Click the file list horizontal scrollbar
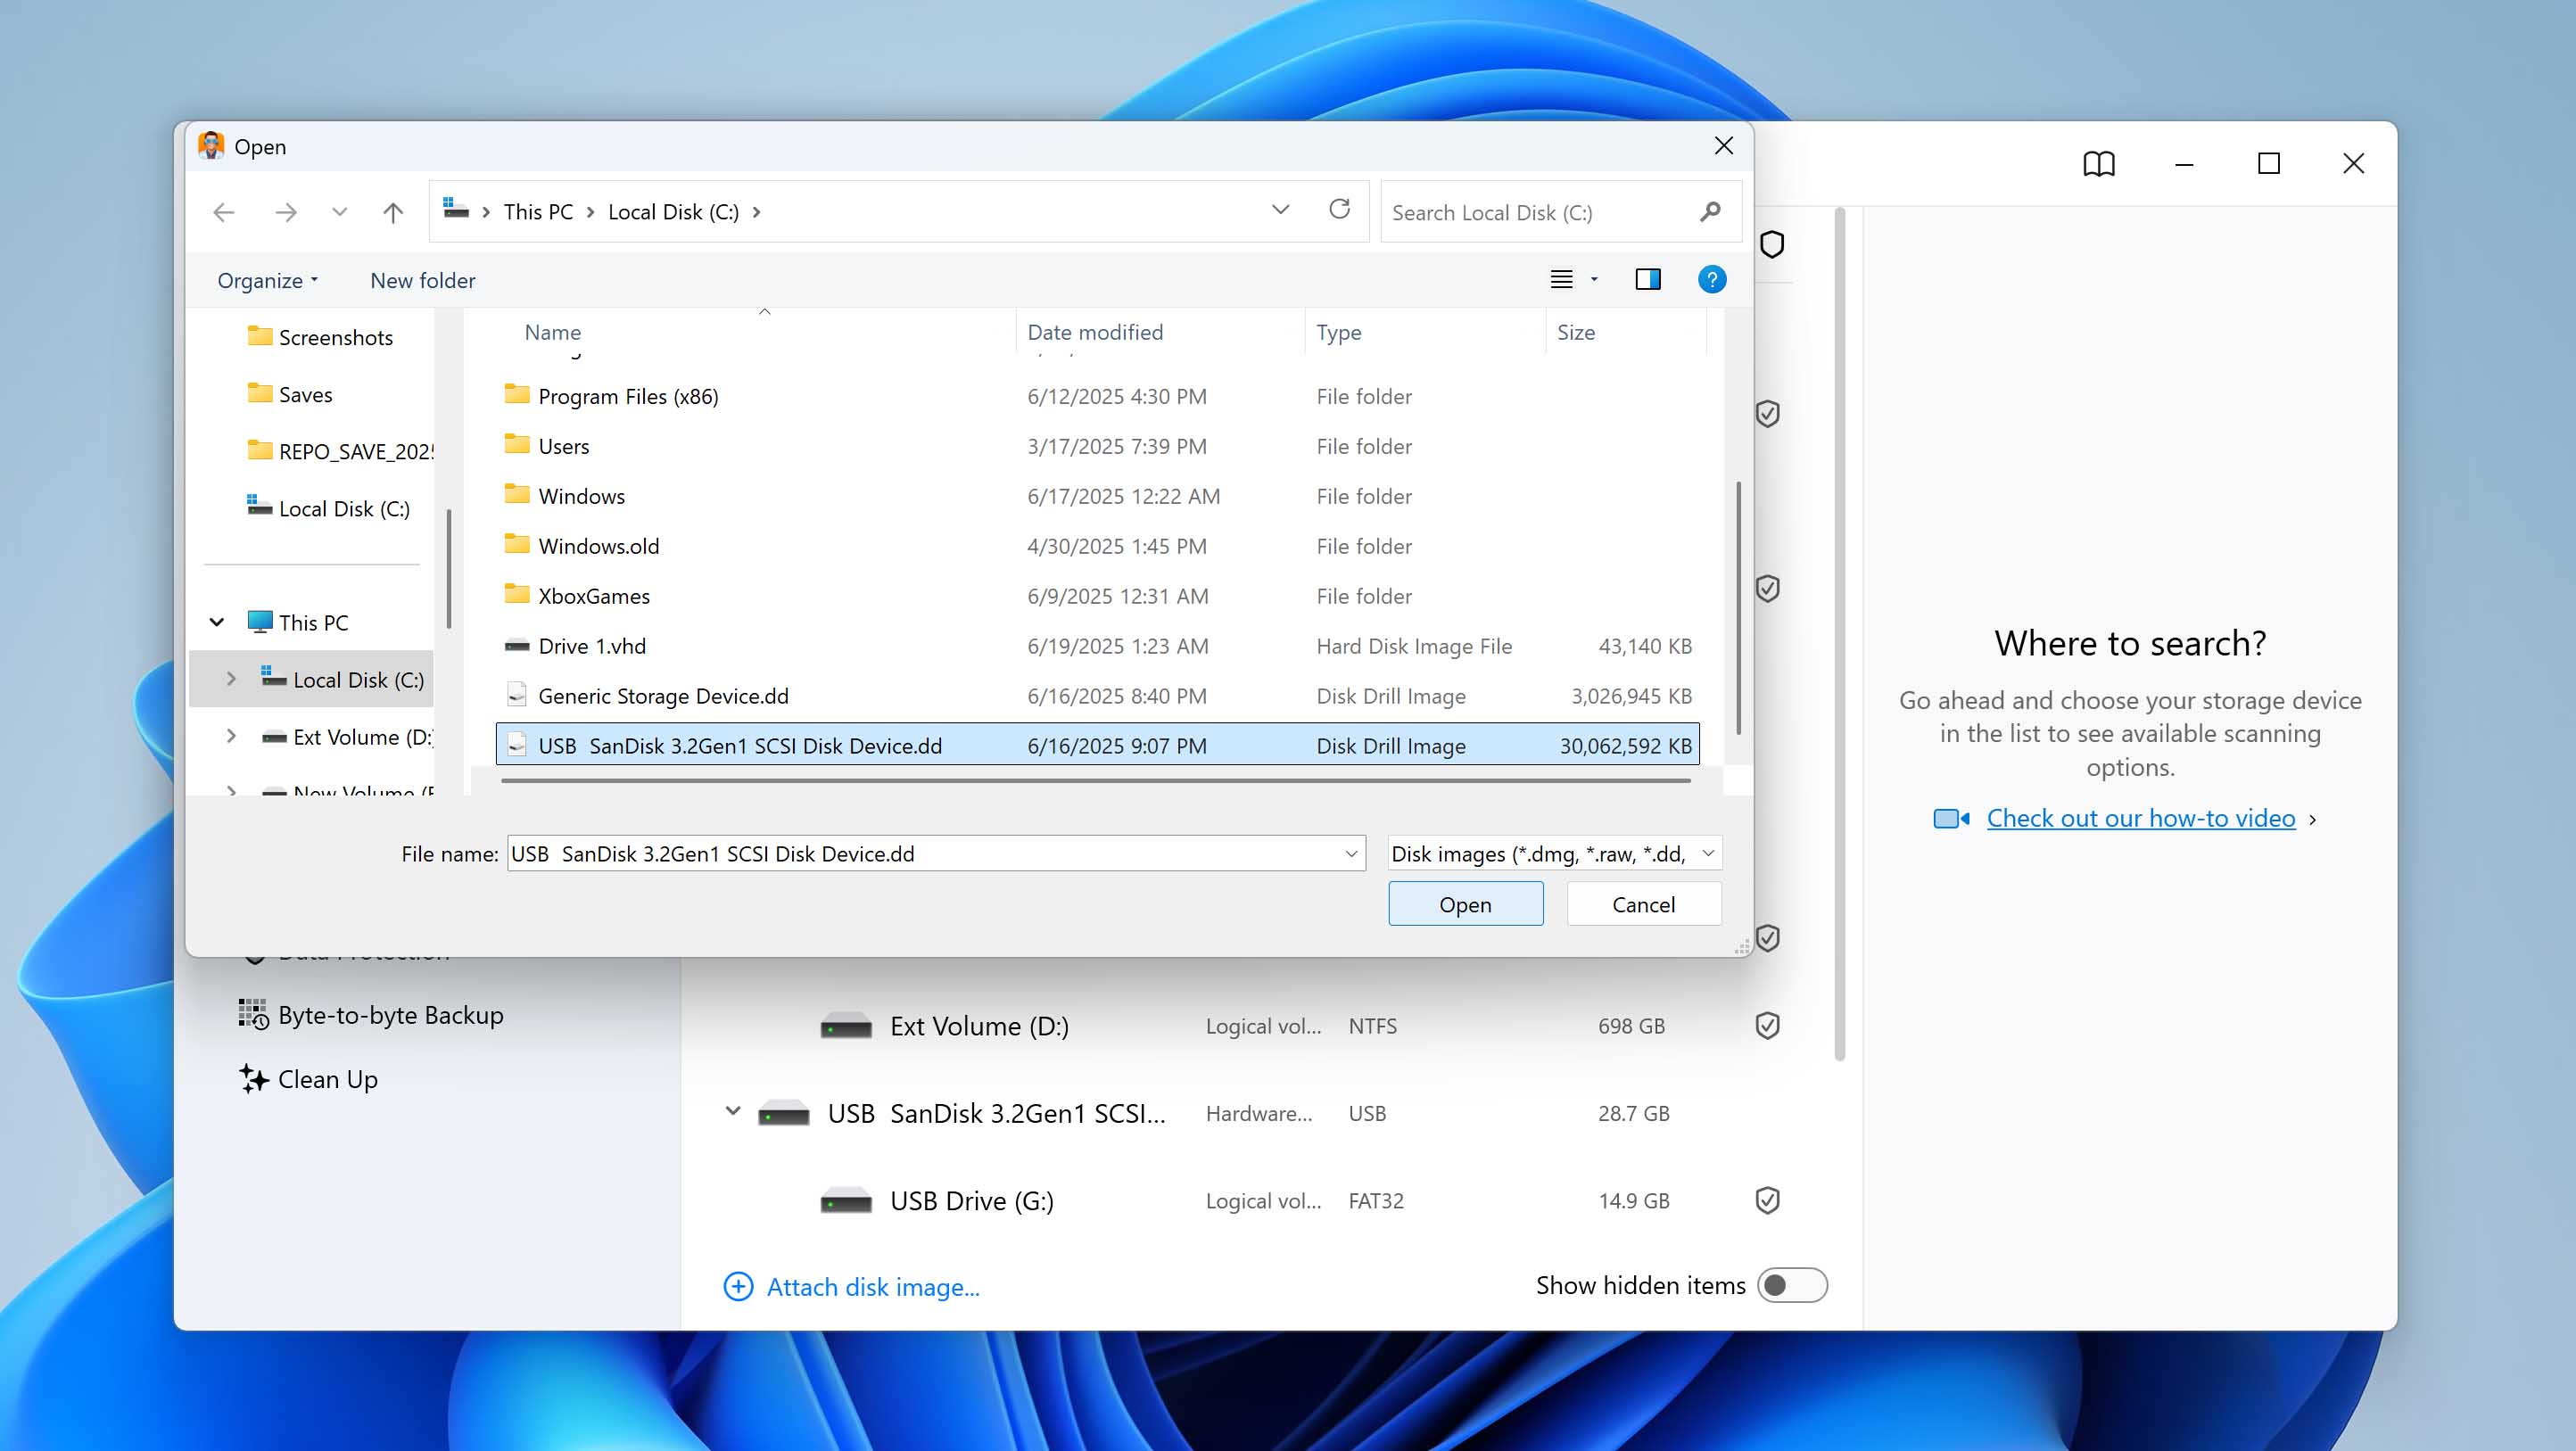 pos(1096,781)
